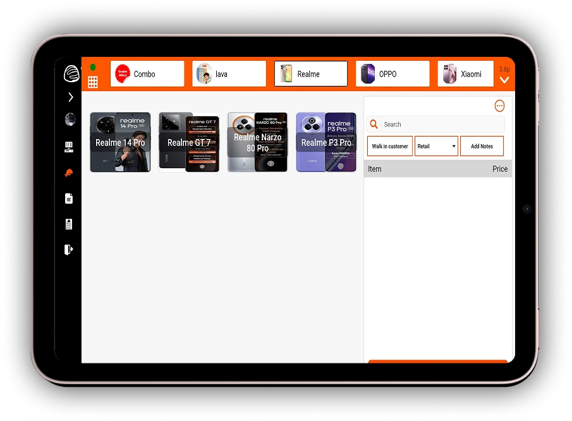Viewport: 572px width, 421px height.
Task: Click the Walk in customer button
Action: tap(390, 146)
